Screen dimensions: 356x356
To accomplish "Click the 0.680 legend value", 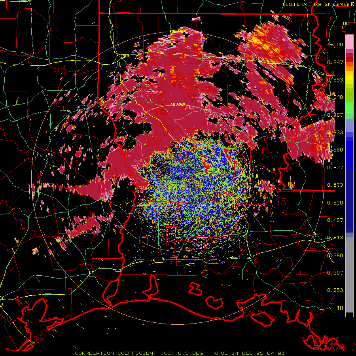I will [335, 150].
